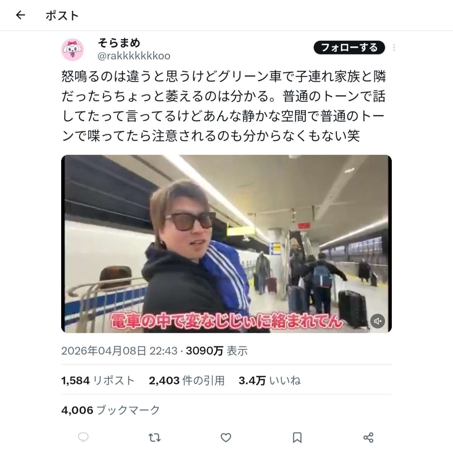This screenshot has height=455, width=453.
Task: View the 1,584 リポスト list
Action: 98,381
